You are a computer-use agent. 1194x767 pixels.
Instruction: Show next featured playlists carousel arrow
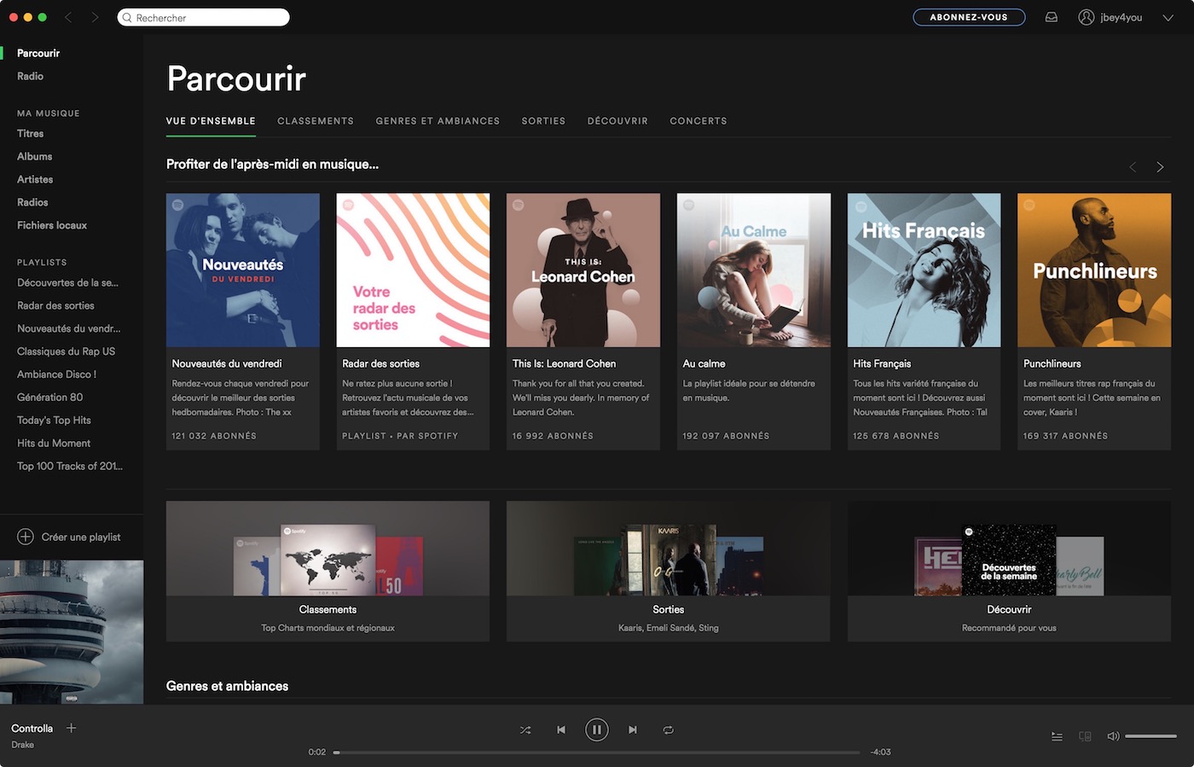[1160, 167]
